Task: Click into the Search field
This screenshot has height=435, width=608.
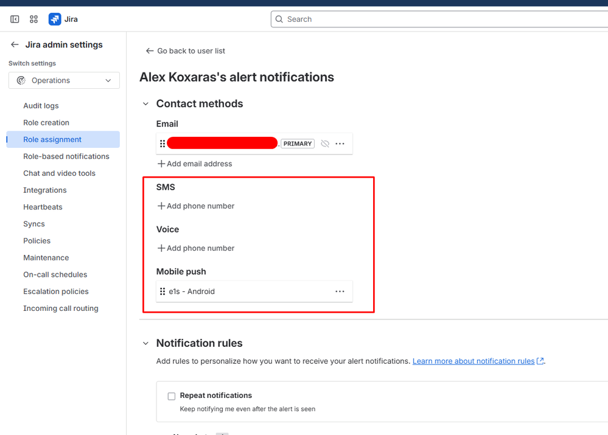Action: pyautogui.click(x=439, y=19)
